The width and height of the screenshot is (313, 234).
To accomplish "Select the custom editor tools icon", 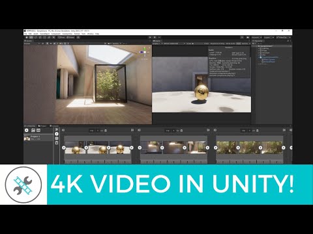I will (x=53, y=38).
